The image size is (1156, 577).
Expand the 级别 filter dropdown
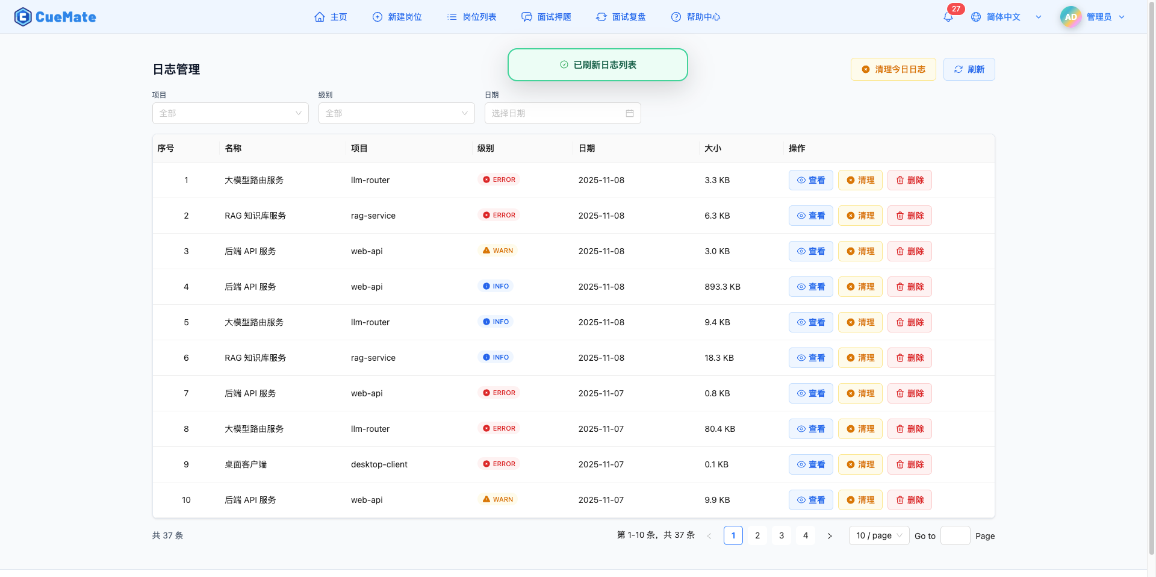396,113
